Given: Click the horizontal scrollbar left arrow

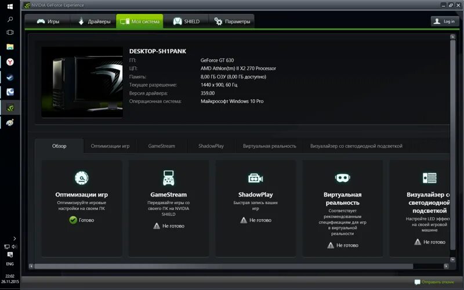Looking at the screenshot, I should coord(31,266).
